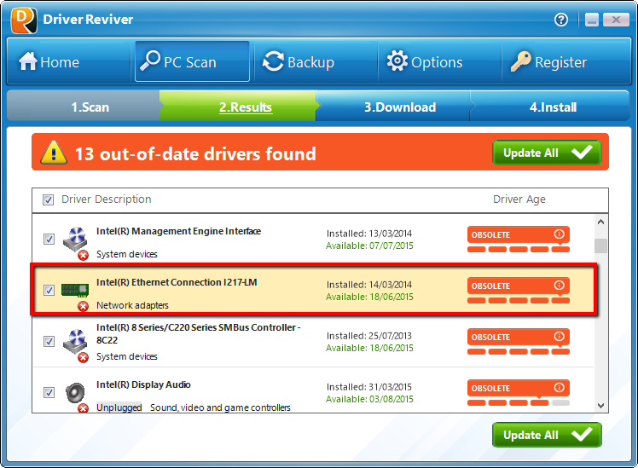Click the Unplugged label on Display Audio
The image size is (638, 468).
119,407
